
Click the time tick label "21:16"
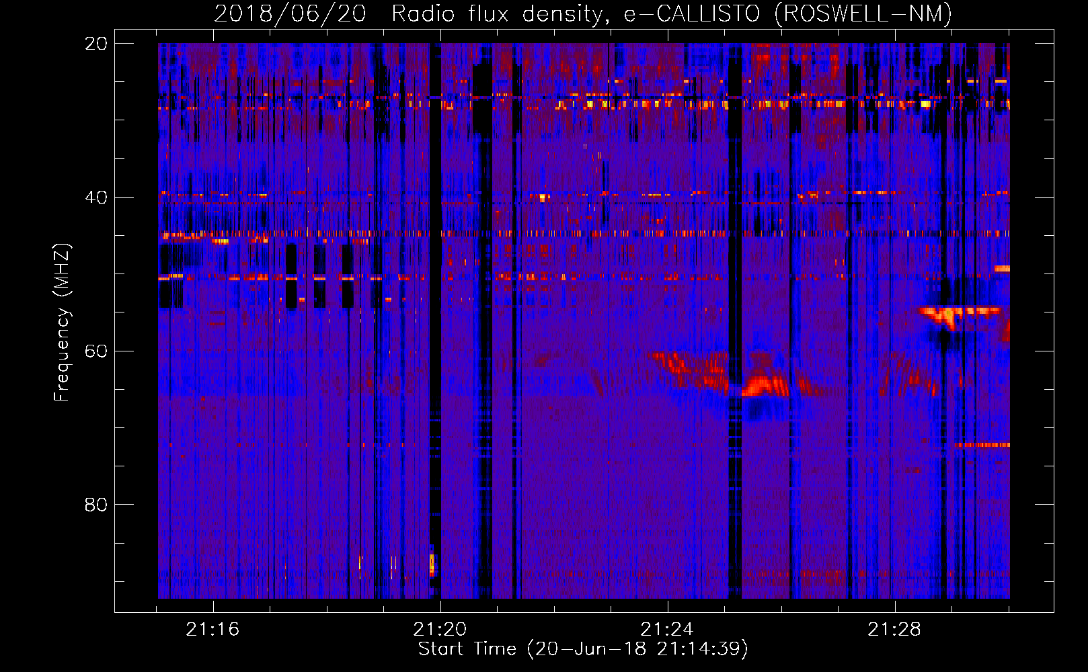pyautogui.click(x=213, y=630)
